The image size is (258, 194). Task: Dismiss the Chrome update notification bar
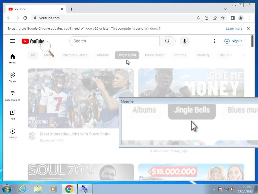pyautogui.click(x=248, y=28)
